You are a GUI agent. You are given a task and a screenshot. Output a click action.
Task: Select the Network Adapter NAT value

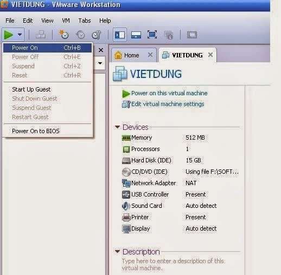pyautogui.click(x=191, y=183)
